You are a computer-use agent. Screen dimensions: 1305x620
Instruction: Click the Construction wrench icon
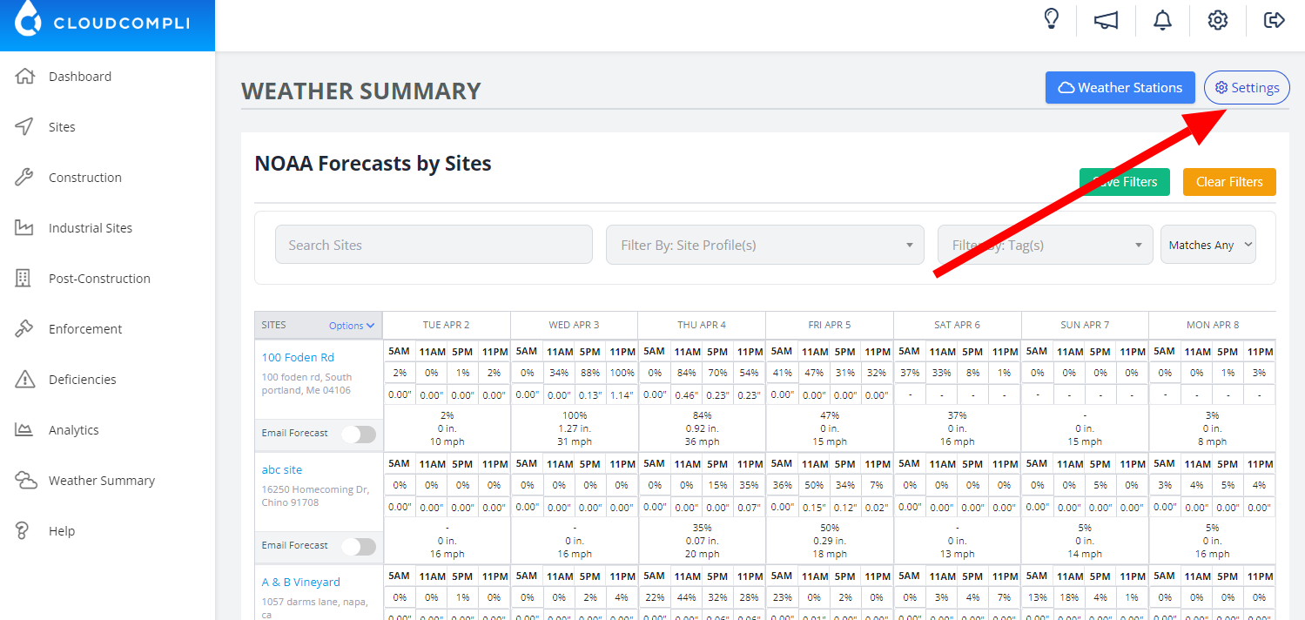24,177
